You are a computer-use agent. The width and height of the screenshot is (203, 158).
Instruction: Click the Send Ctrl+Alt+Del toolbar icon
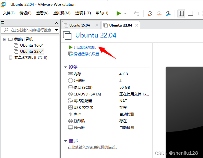pos(137,13)
